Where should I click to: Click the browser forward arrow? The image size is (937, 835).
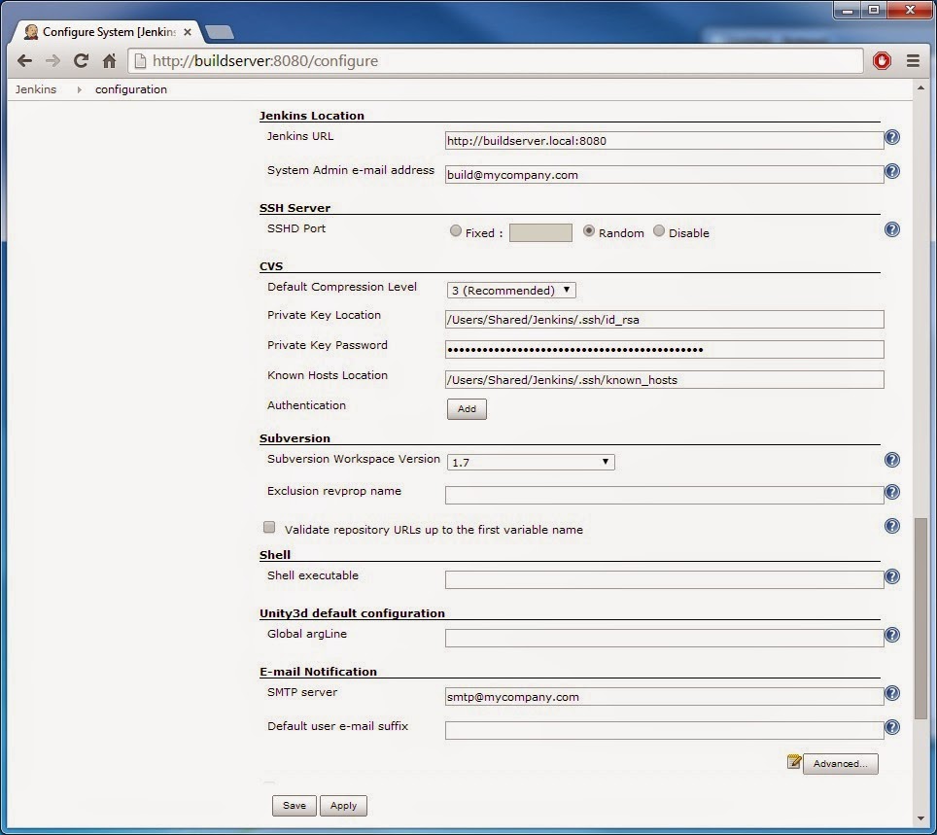point(52,60)
